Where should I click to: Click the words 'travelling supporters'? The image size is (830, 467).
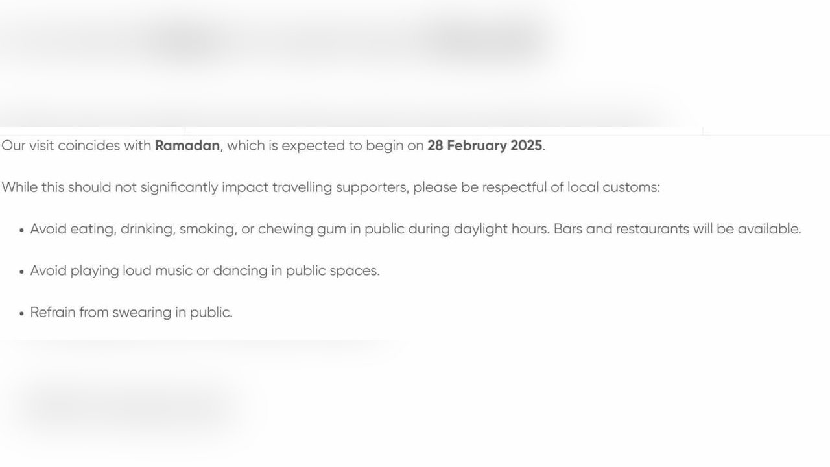point(340,187)
